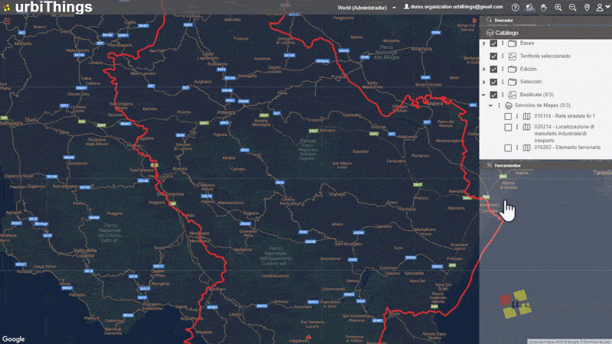Click the Buscador search magnifier icon
Viewport: 612px width, 344px height.
pyautogui.click(x=489, y=20)
